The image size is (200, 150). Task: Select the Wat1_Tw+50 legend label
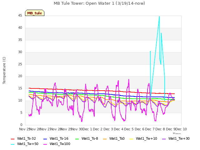[x=28, y=144]
